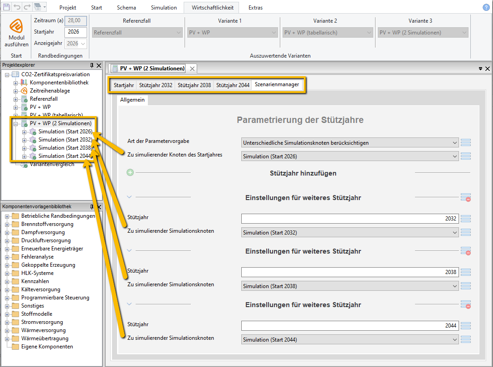
Task: Open the Anzeigejahr dropdown
Action: pos(76,44)
